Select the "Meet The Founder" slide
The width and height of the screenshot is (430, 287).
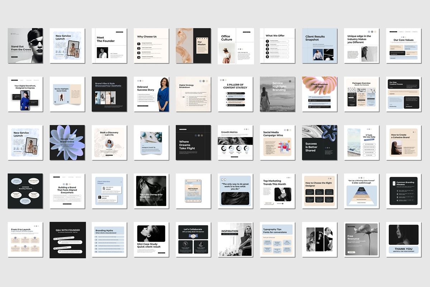(109, 46)
